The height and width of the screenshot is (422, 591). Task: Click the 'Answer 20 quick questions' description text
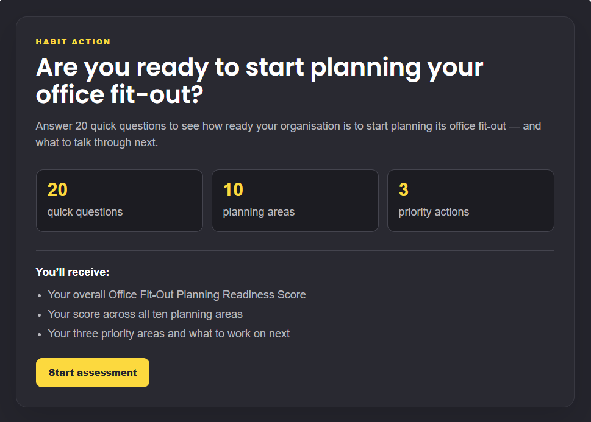288,134
